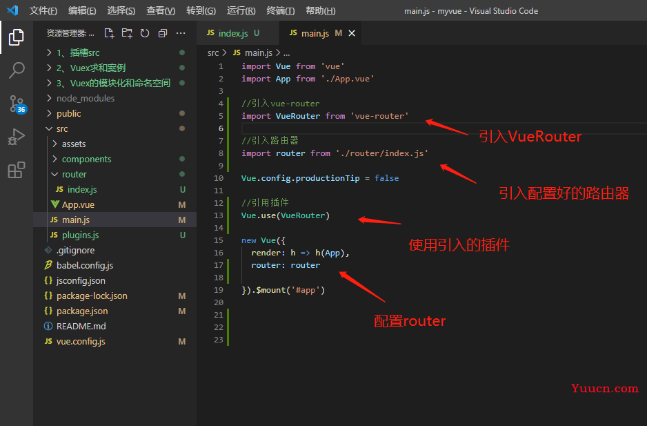This screenshot has height=426, width=647.
Task: Click the 'router: router' code line
Action: (x=286, y=265)
